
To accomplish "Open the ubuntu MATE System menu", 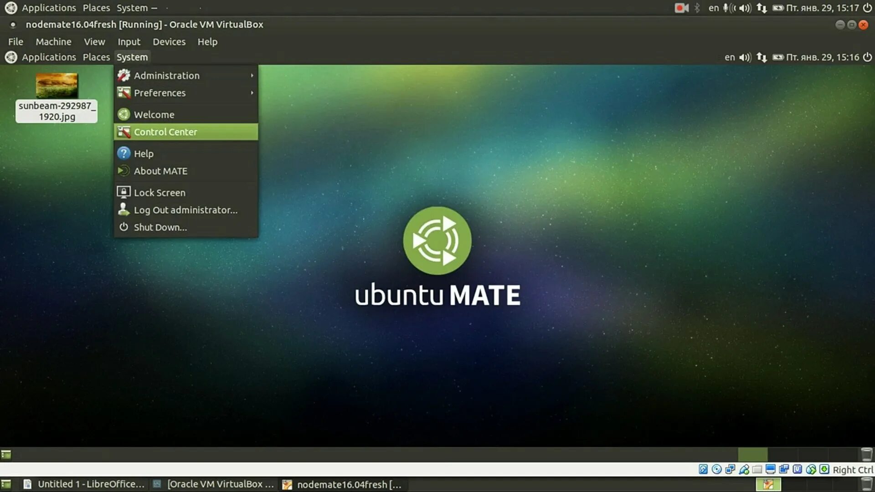I will coord(131,56).
